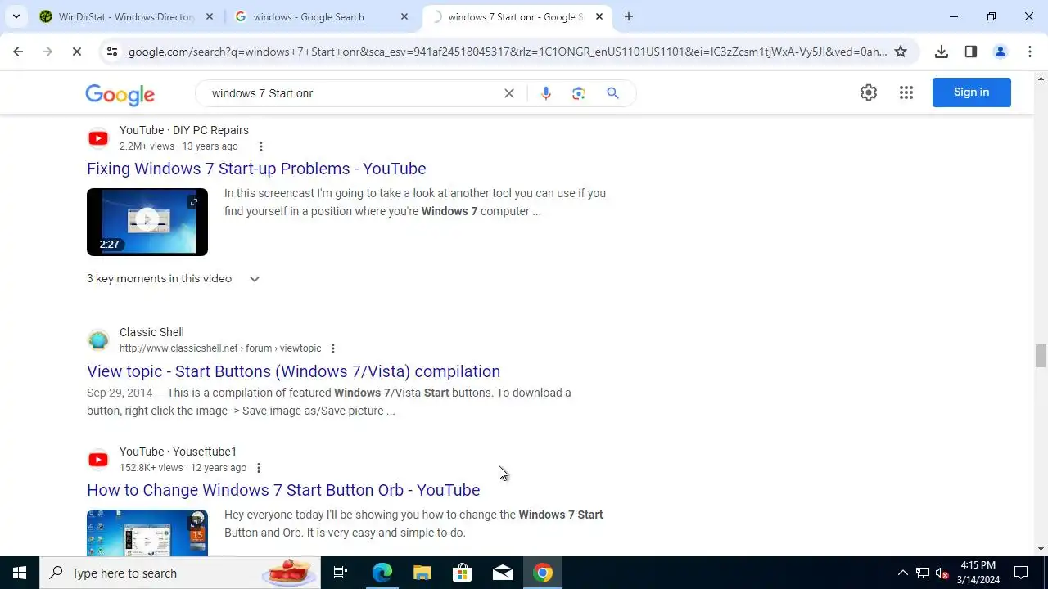Search by voice microphone icon
This screenshot has height=589, width=1048.
(x=546, y=93)
